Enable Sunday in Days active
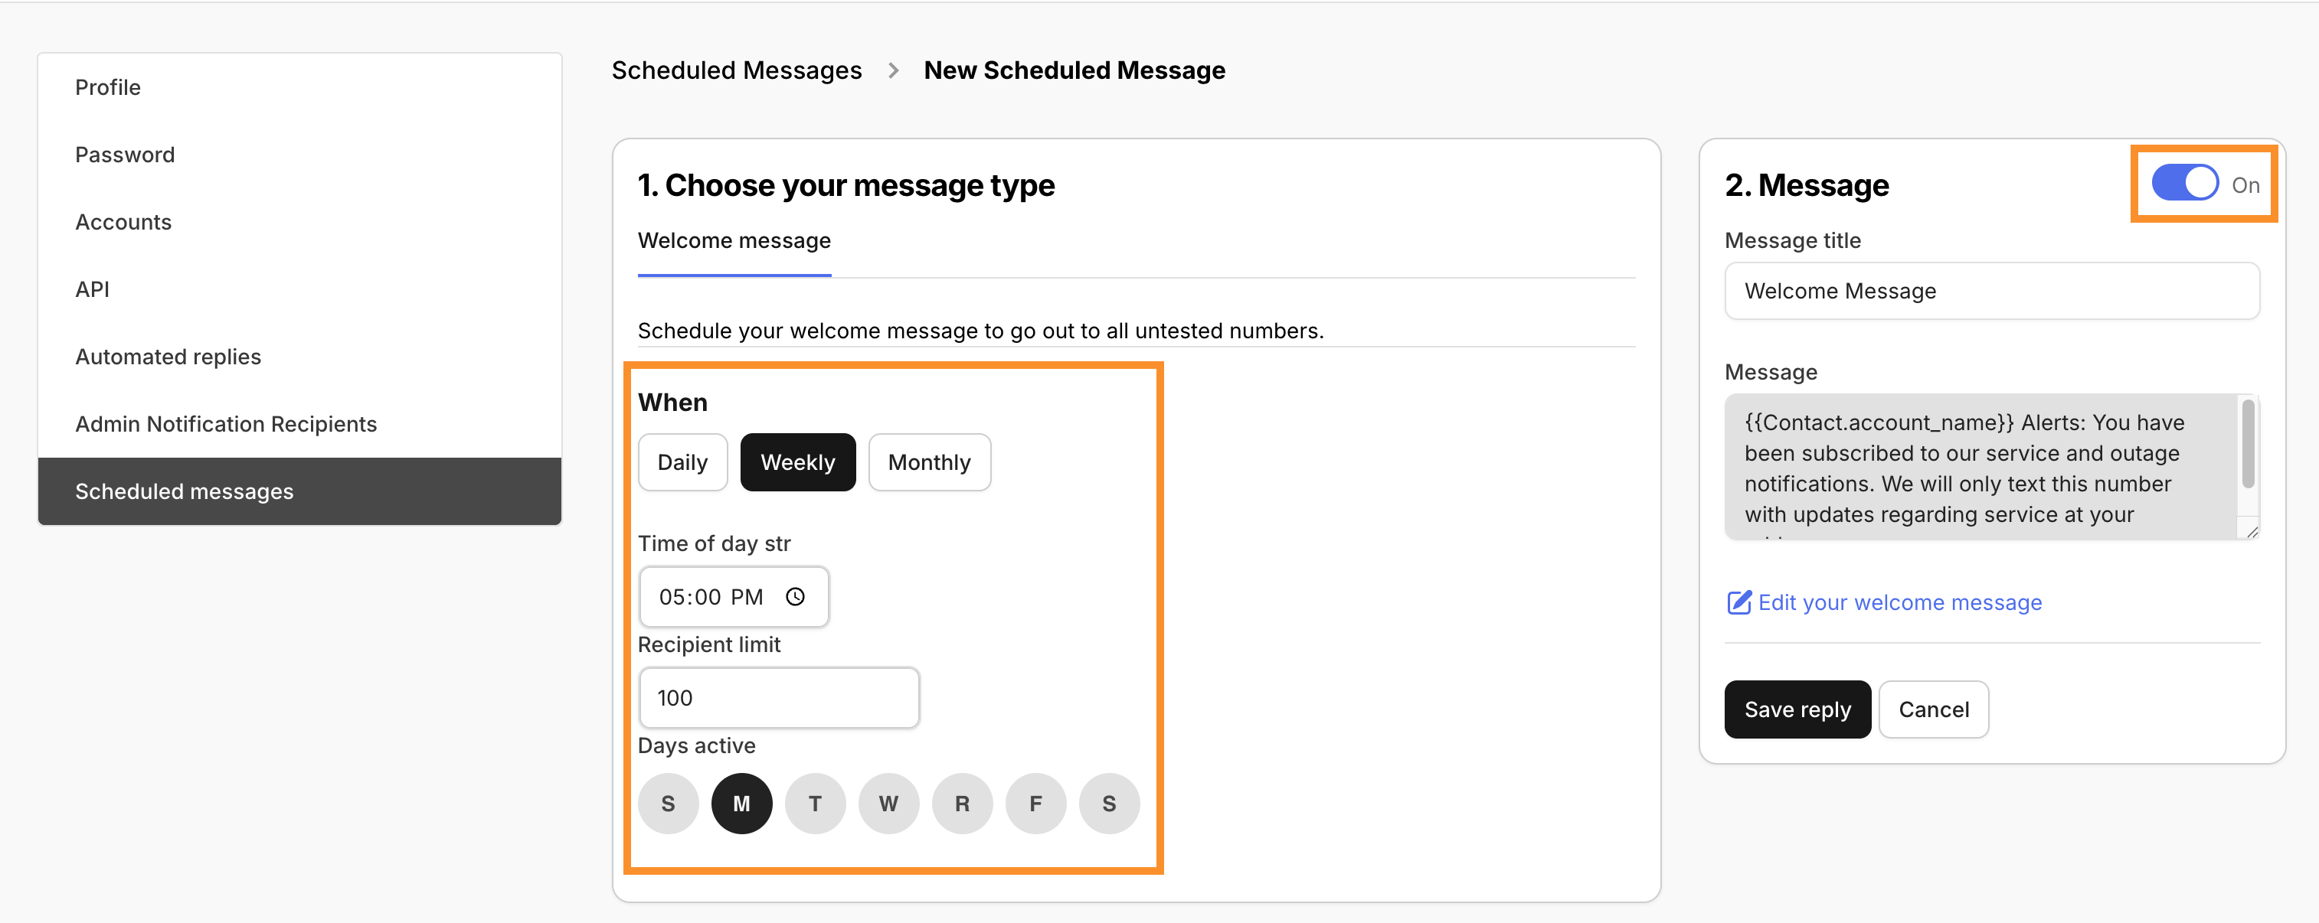The image size is (2319, 923). point(668,804)
